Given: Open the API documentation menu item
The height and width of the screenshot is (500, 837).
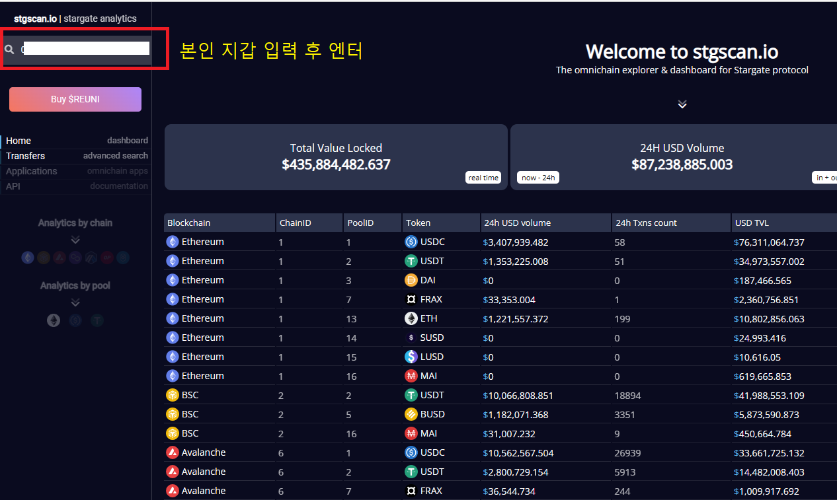Looking at the screenshot, I should click(76, 186).
